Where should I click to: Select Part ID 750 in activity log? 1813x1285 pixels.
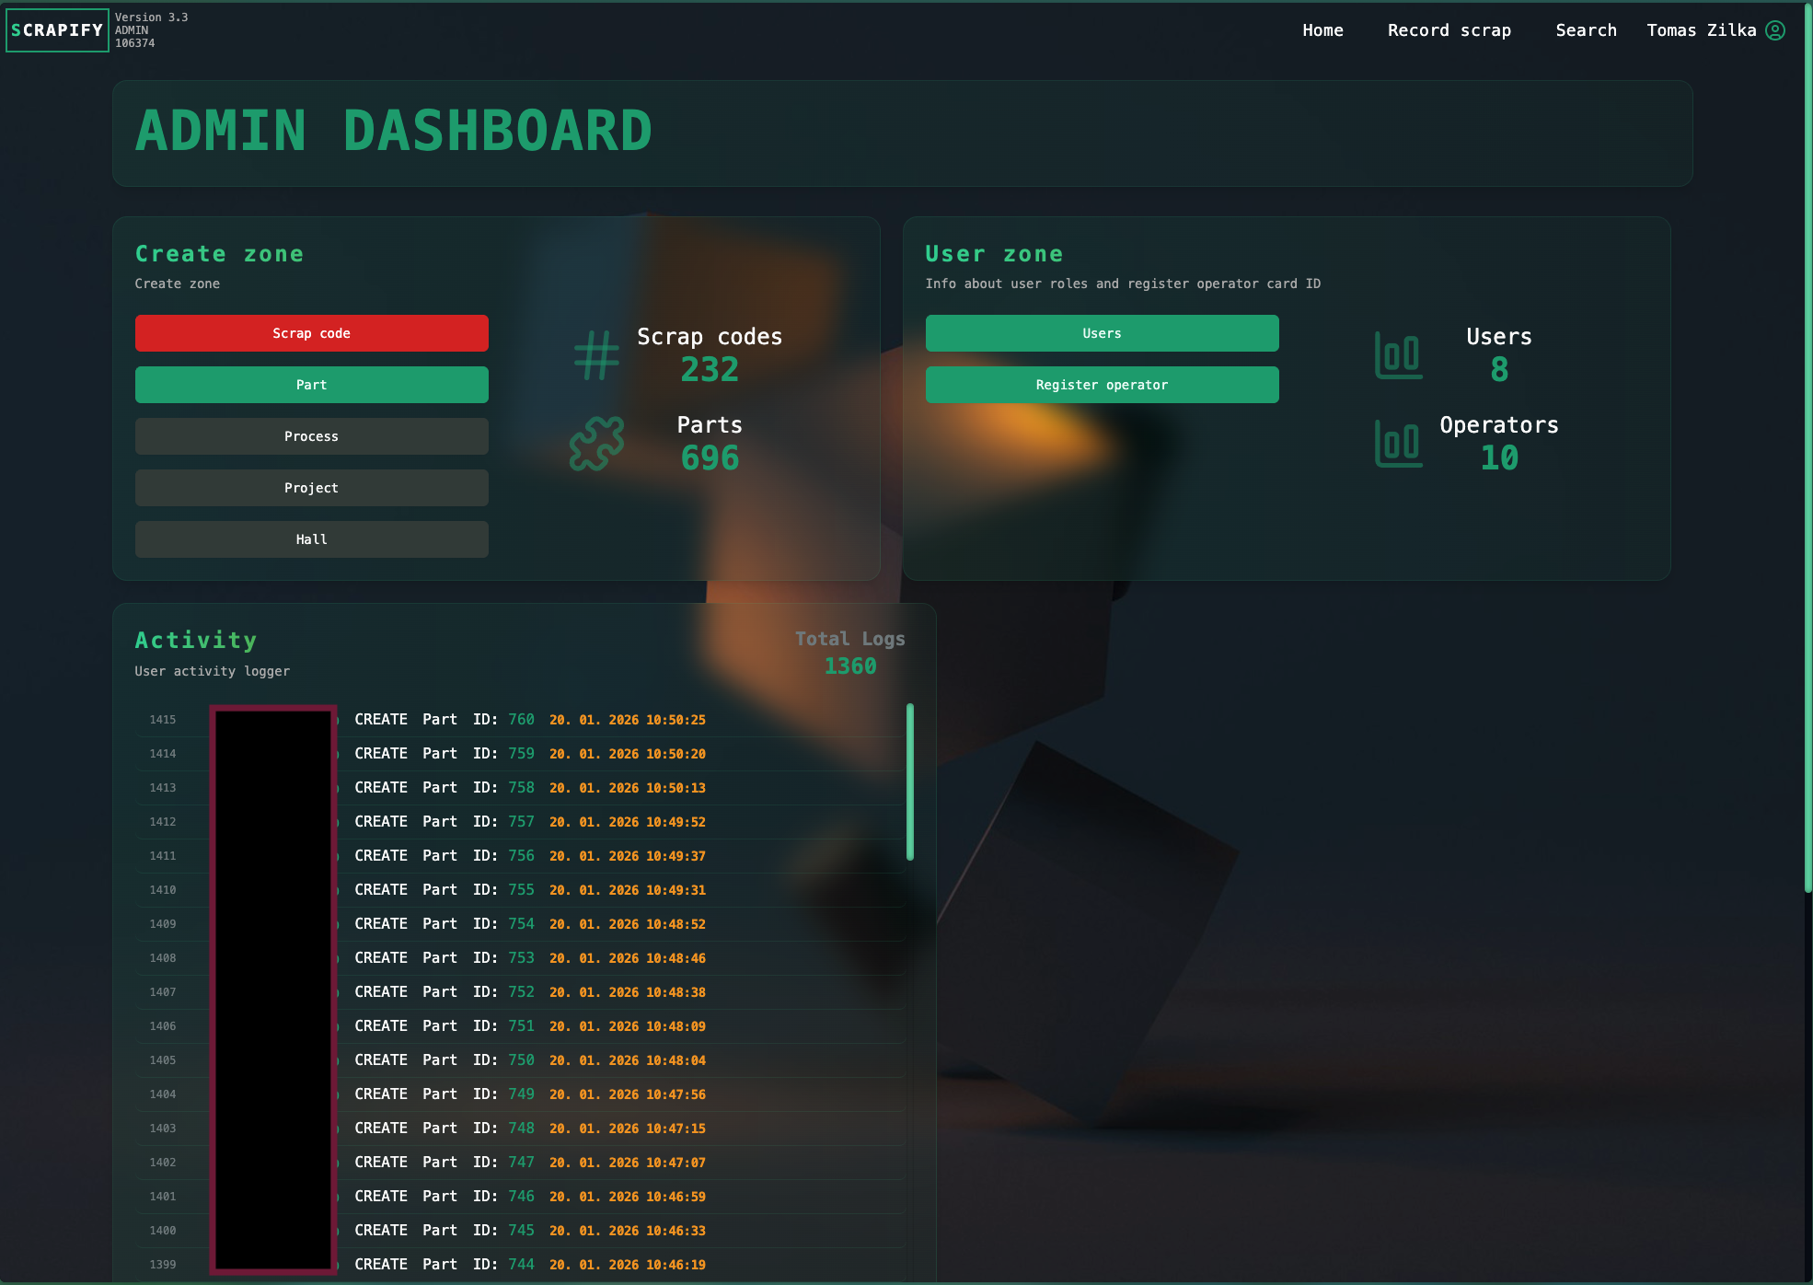click(x=521, y=1060)
